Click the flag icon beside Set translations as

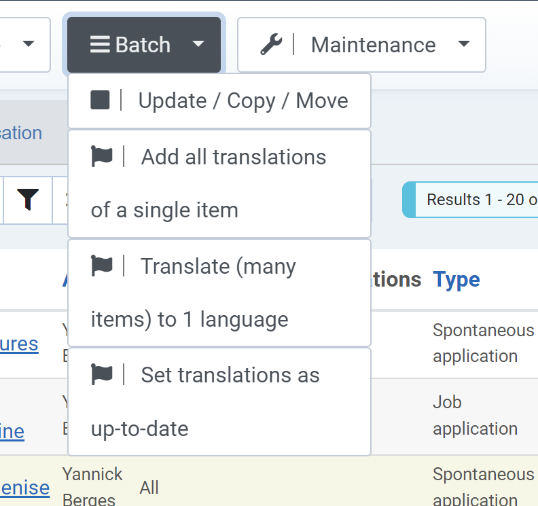coord(102,374)
